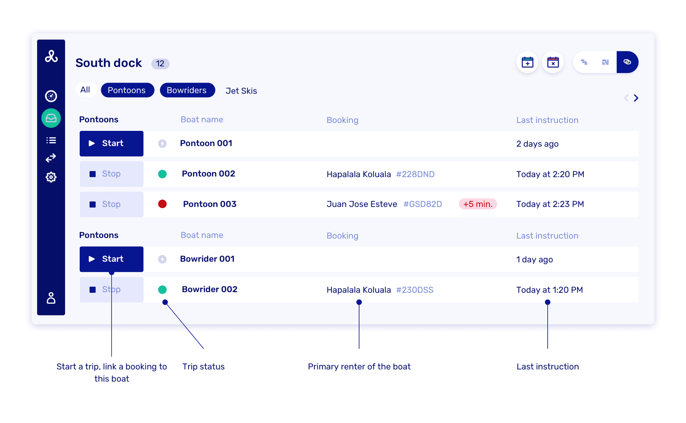Screen dimensions: 686x423
Task: Click the left chevron to page back
Action: pos(626,98)
